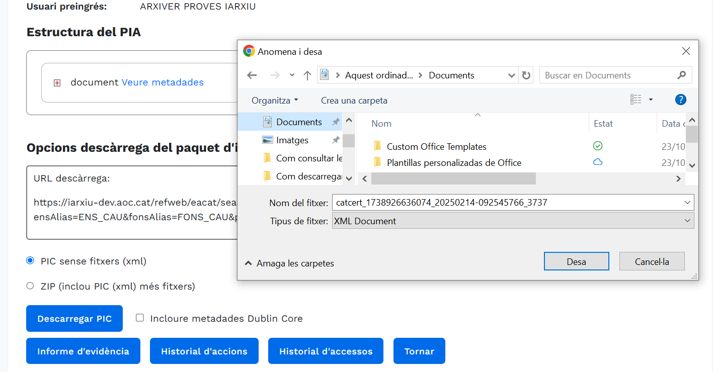Screen dimensions: 713x372
Task: Change the view layout icon
Action: [636, 100]
